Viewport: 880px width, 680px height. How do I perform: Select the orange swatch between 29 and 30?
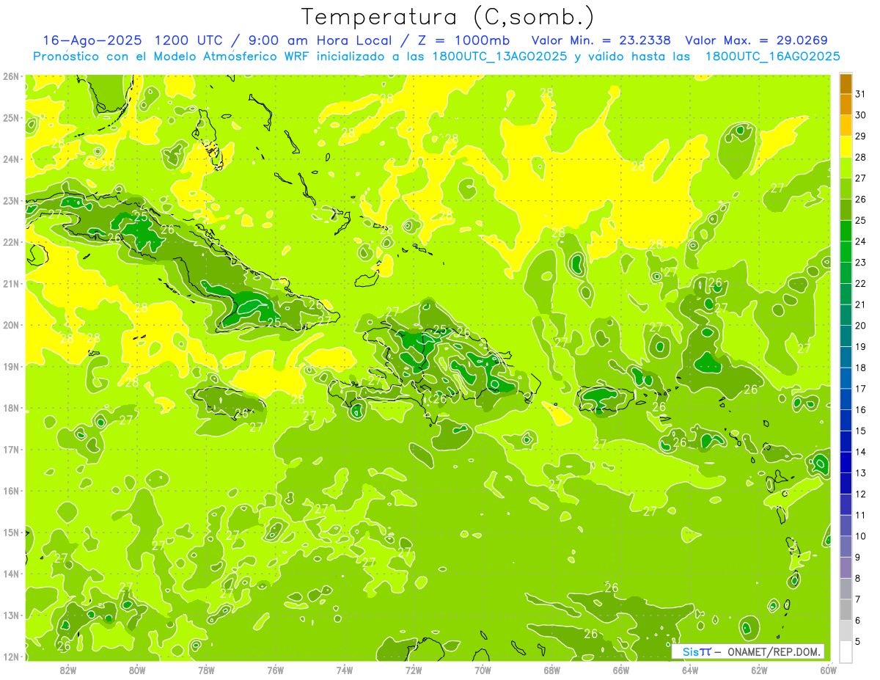point(846,125)
